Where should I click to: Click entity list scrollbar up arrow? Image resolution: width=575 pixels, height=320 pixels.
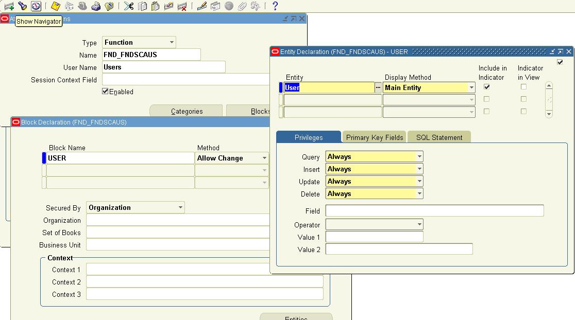(x=549, y=86)
